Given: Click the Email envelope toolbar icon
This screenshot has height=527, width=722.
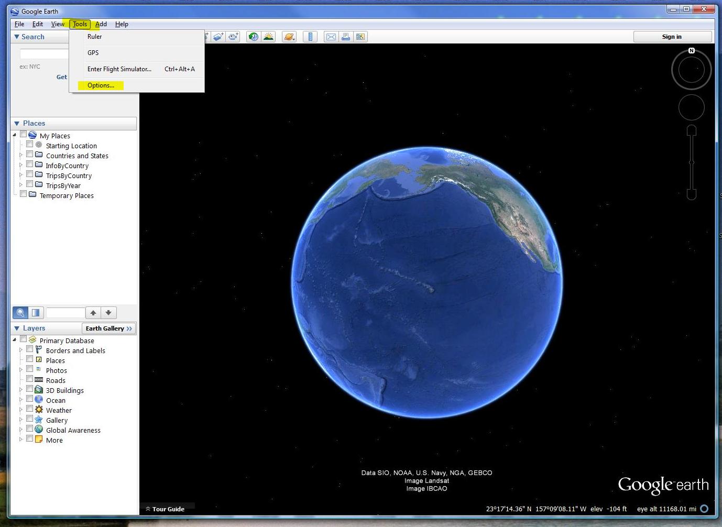Looking at the screenshot, I should (x=331, y=37).
